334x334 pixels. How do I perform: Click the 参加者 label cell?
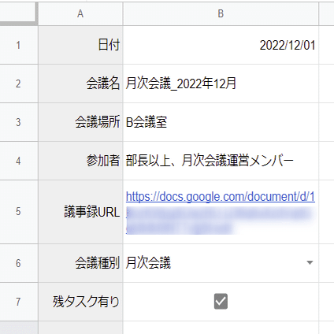80,161
